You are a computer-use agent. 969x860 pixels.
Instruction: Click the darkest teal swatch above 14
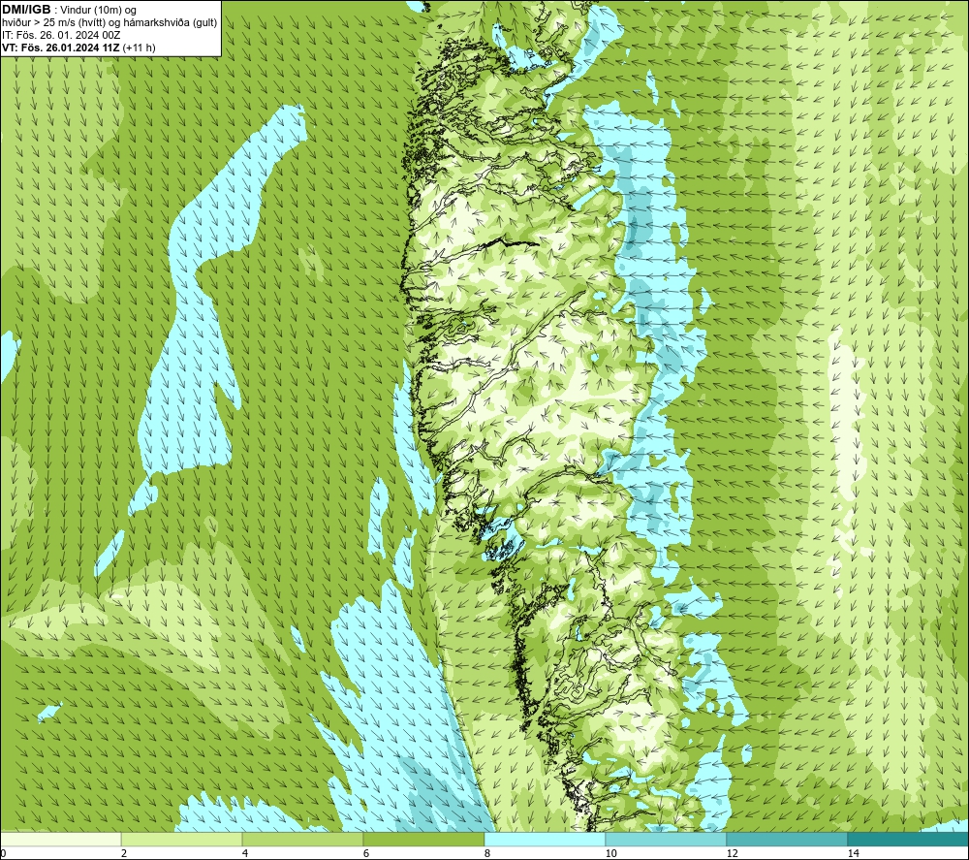tap(909, 839)
